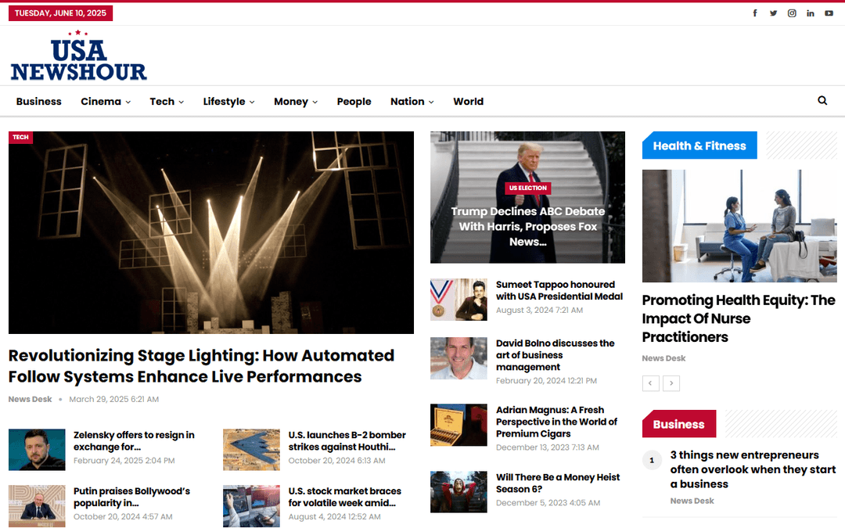Click the TECH category tag

click(x=20, y=138)
